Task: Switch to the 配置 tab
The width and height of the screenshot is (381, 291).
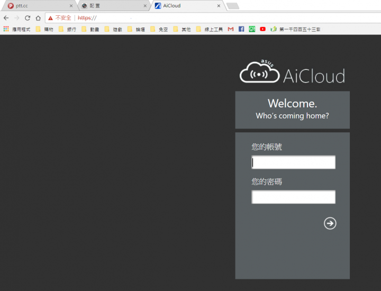Action: click(x=113, y=6)
